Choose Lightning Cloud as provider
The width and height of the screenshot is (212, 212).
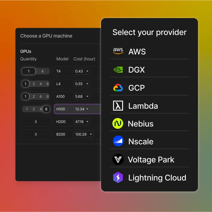point(149,177)
